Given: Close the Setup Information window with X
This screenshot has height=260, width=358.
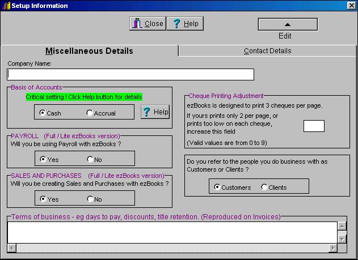Looking at the screenshot, I should pyautogui.click(x=352, y=6).
